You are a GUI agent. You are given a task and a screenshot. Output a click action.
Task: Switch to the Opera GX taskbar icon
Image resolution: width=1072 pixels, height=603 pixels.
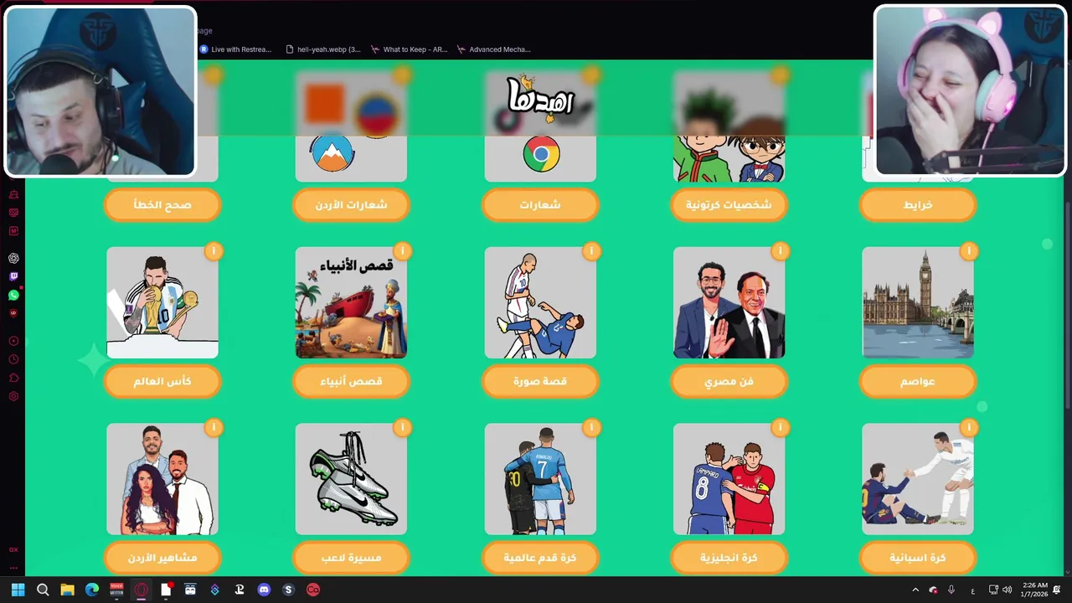(x=141, y=590)
